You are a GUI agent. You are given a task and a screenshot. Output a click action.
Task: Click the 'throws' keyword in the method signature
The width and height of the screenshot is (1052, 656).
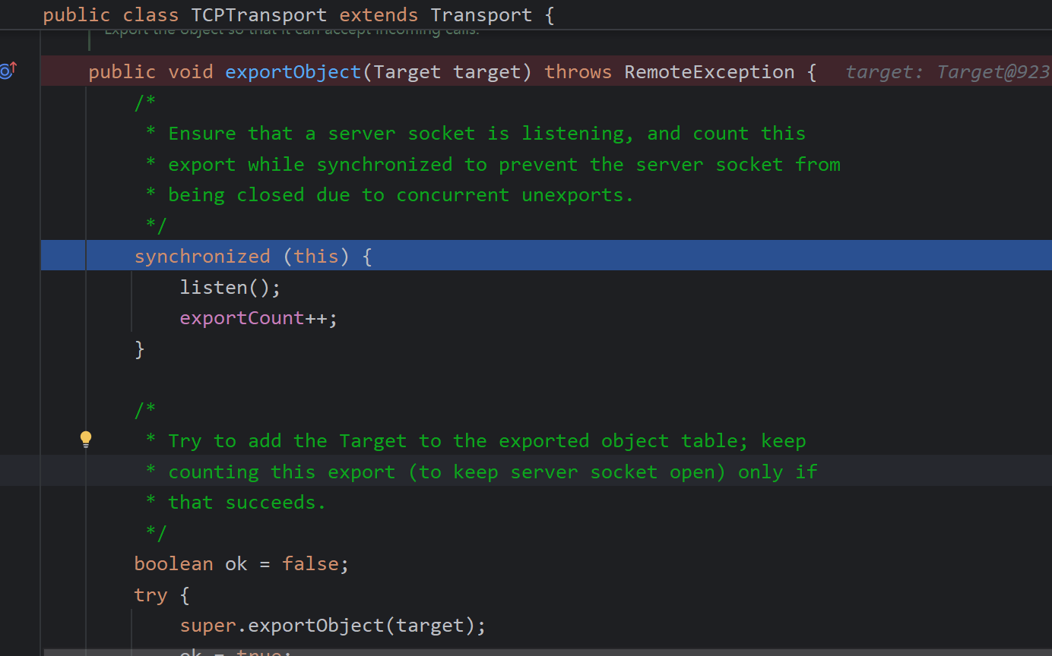click(578, 72)
